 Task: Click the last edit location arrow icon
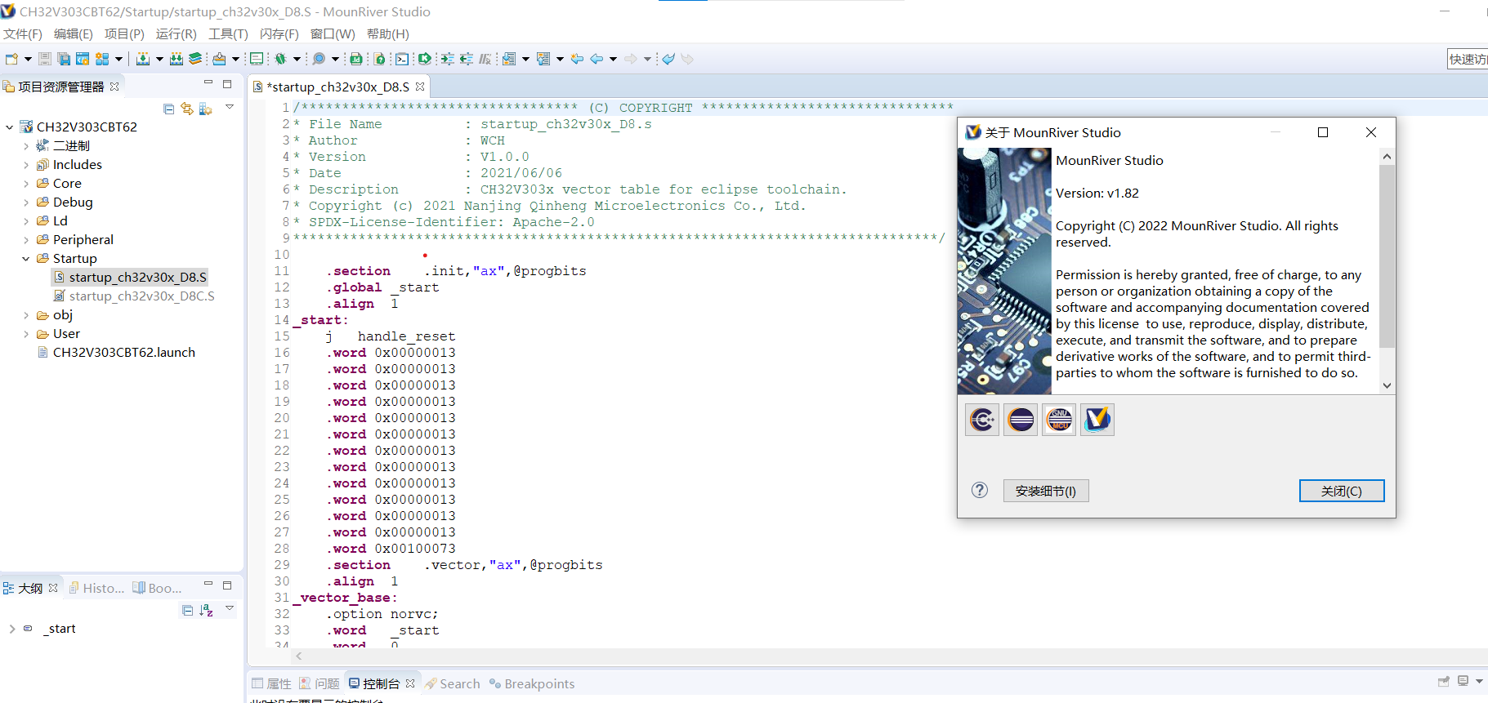coord(577,59)
